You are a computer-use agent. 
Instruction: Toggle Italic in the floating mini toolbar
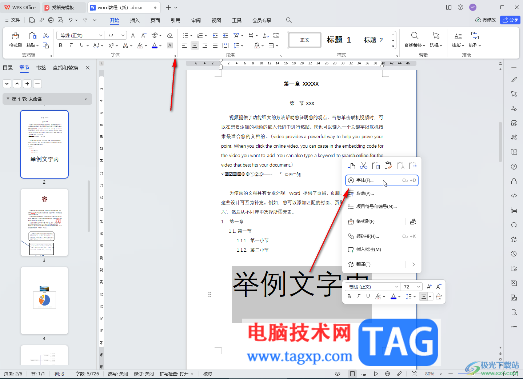(358, 296)
